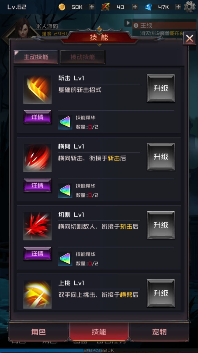The width and height of the screenshot is (198, 353).
Task: Add blue diamonds with the plus icon
Action: click(178, 7)
